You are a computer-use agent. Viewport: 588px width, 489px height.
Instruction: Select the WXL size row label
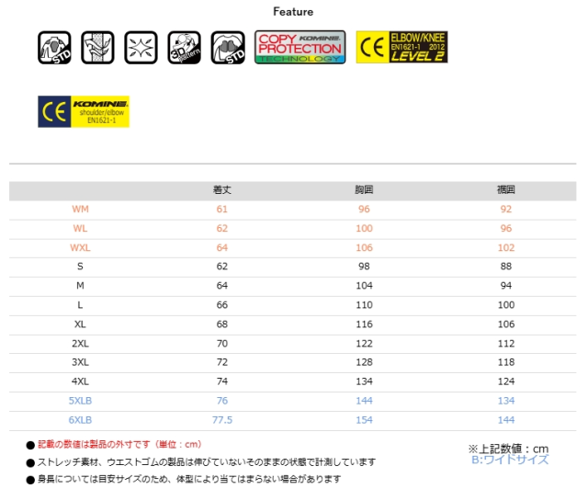80,247
